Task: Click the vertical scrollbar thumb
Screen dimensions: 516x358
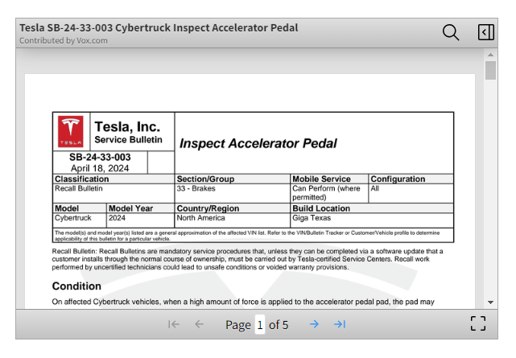Action: pyautogui.click(x=490, y=71)
